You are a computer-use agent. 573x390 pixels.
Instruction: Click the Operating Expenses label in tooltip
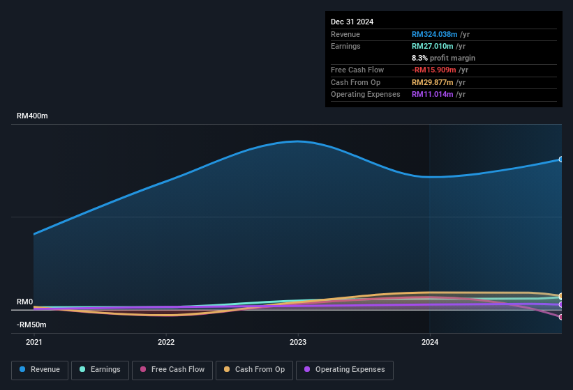(366, 95)
